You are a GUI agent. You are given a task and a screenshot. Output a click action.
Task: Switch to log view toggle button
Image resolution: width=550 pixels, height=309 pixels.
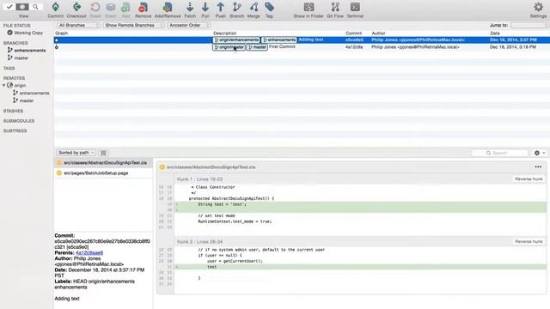click(x=22, y=7)
